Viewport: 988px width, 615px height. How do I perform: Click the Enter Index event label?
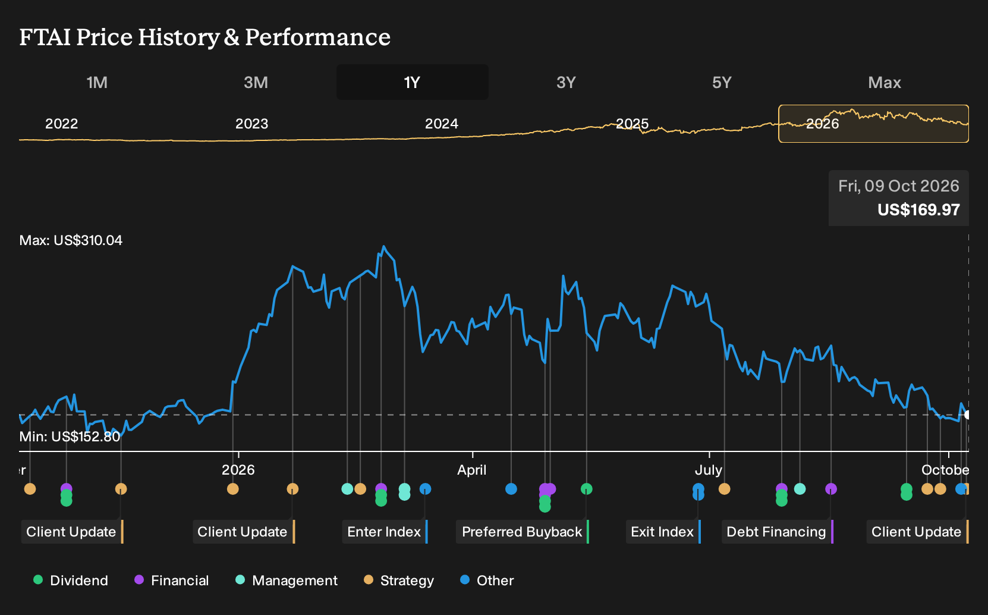point(385,532)
